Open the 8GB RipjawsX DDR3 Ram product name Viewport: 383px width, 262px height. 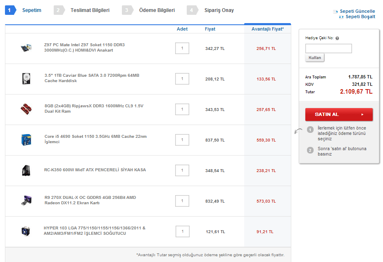(94, 109)
